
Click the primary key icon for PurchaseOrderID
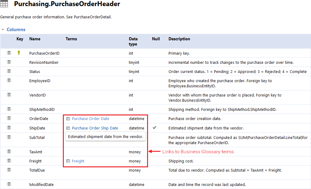(x=19, y=53)
